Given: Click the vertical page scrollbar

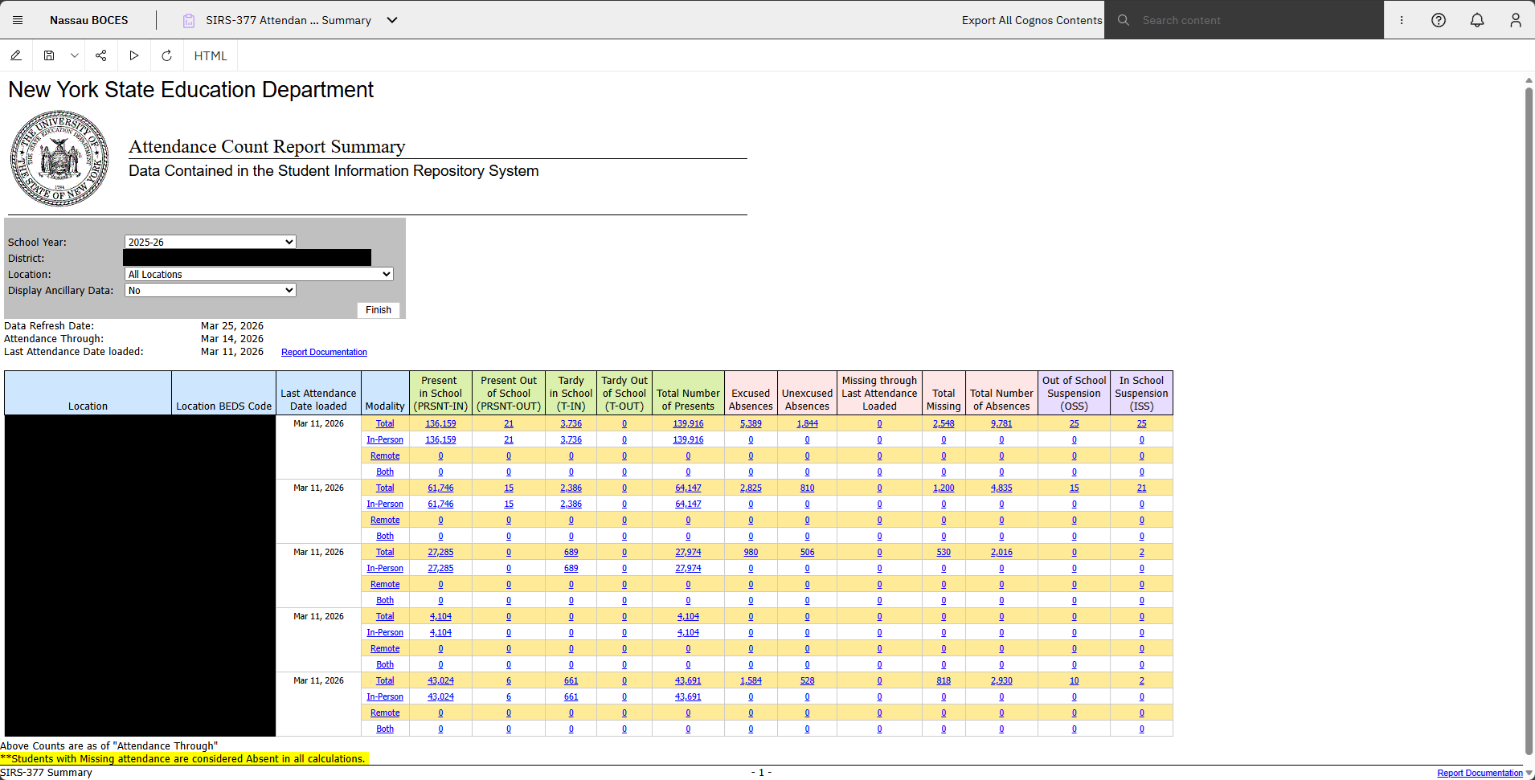Looking at the screenshot, I should click(x=1529, y=422).
